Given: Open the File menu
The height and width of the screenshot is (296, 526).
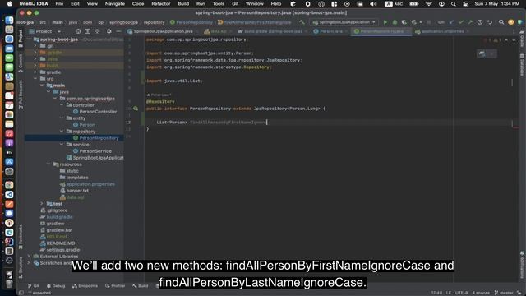Looking at the screenshot, I should point(59,3).
